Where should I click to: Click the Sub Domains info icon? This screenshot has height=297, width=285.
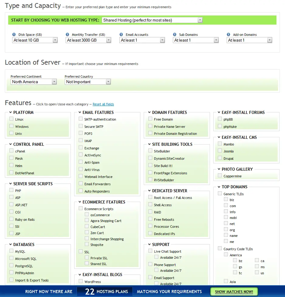coord(174,35)
